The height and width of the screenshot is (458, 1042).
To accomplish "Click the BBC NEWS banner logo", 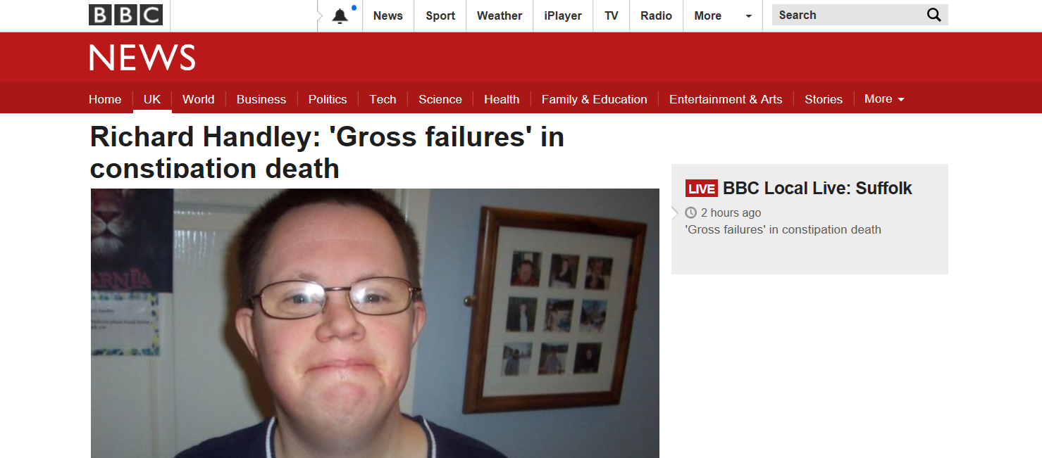I will (142, 58).
